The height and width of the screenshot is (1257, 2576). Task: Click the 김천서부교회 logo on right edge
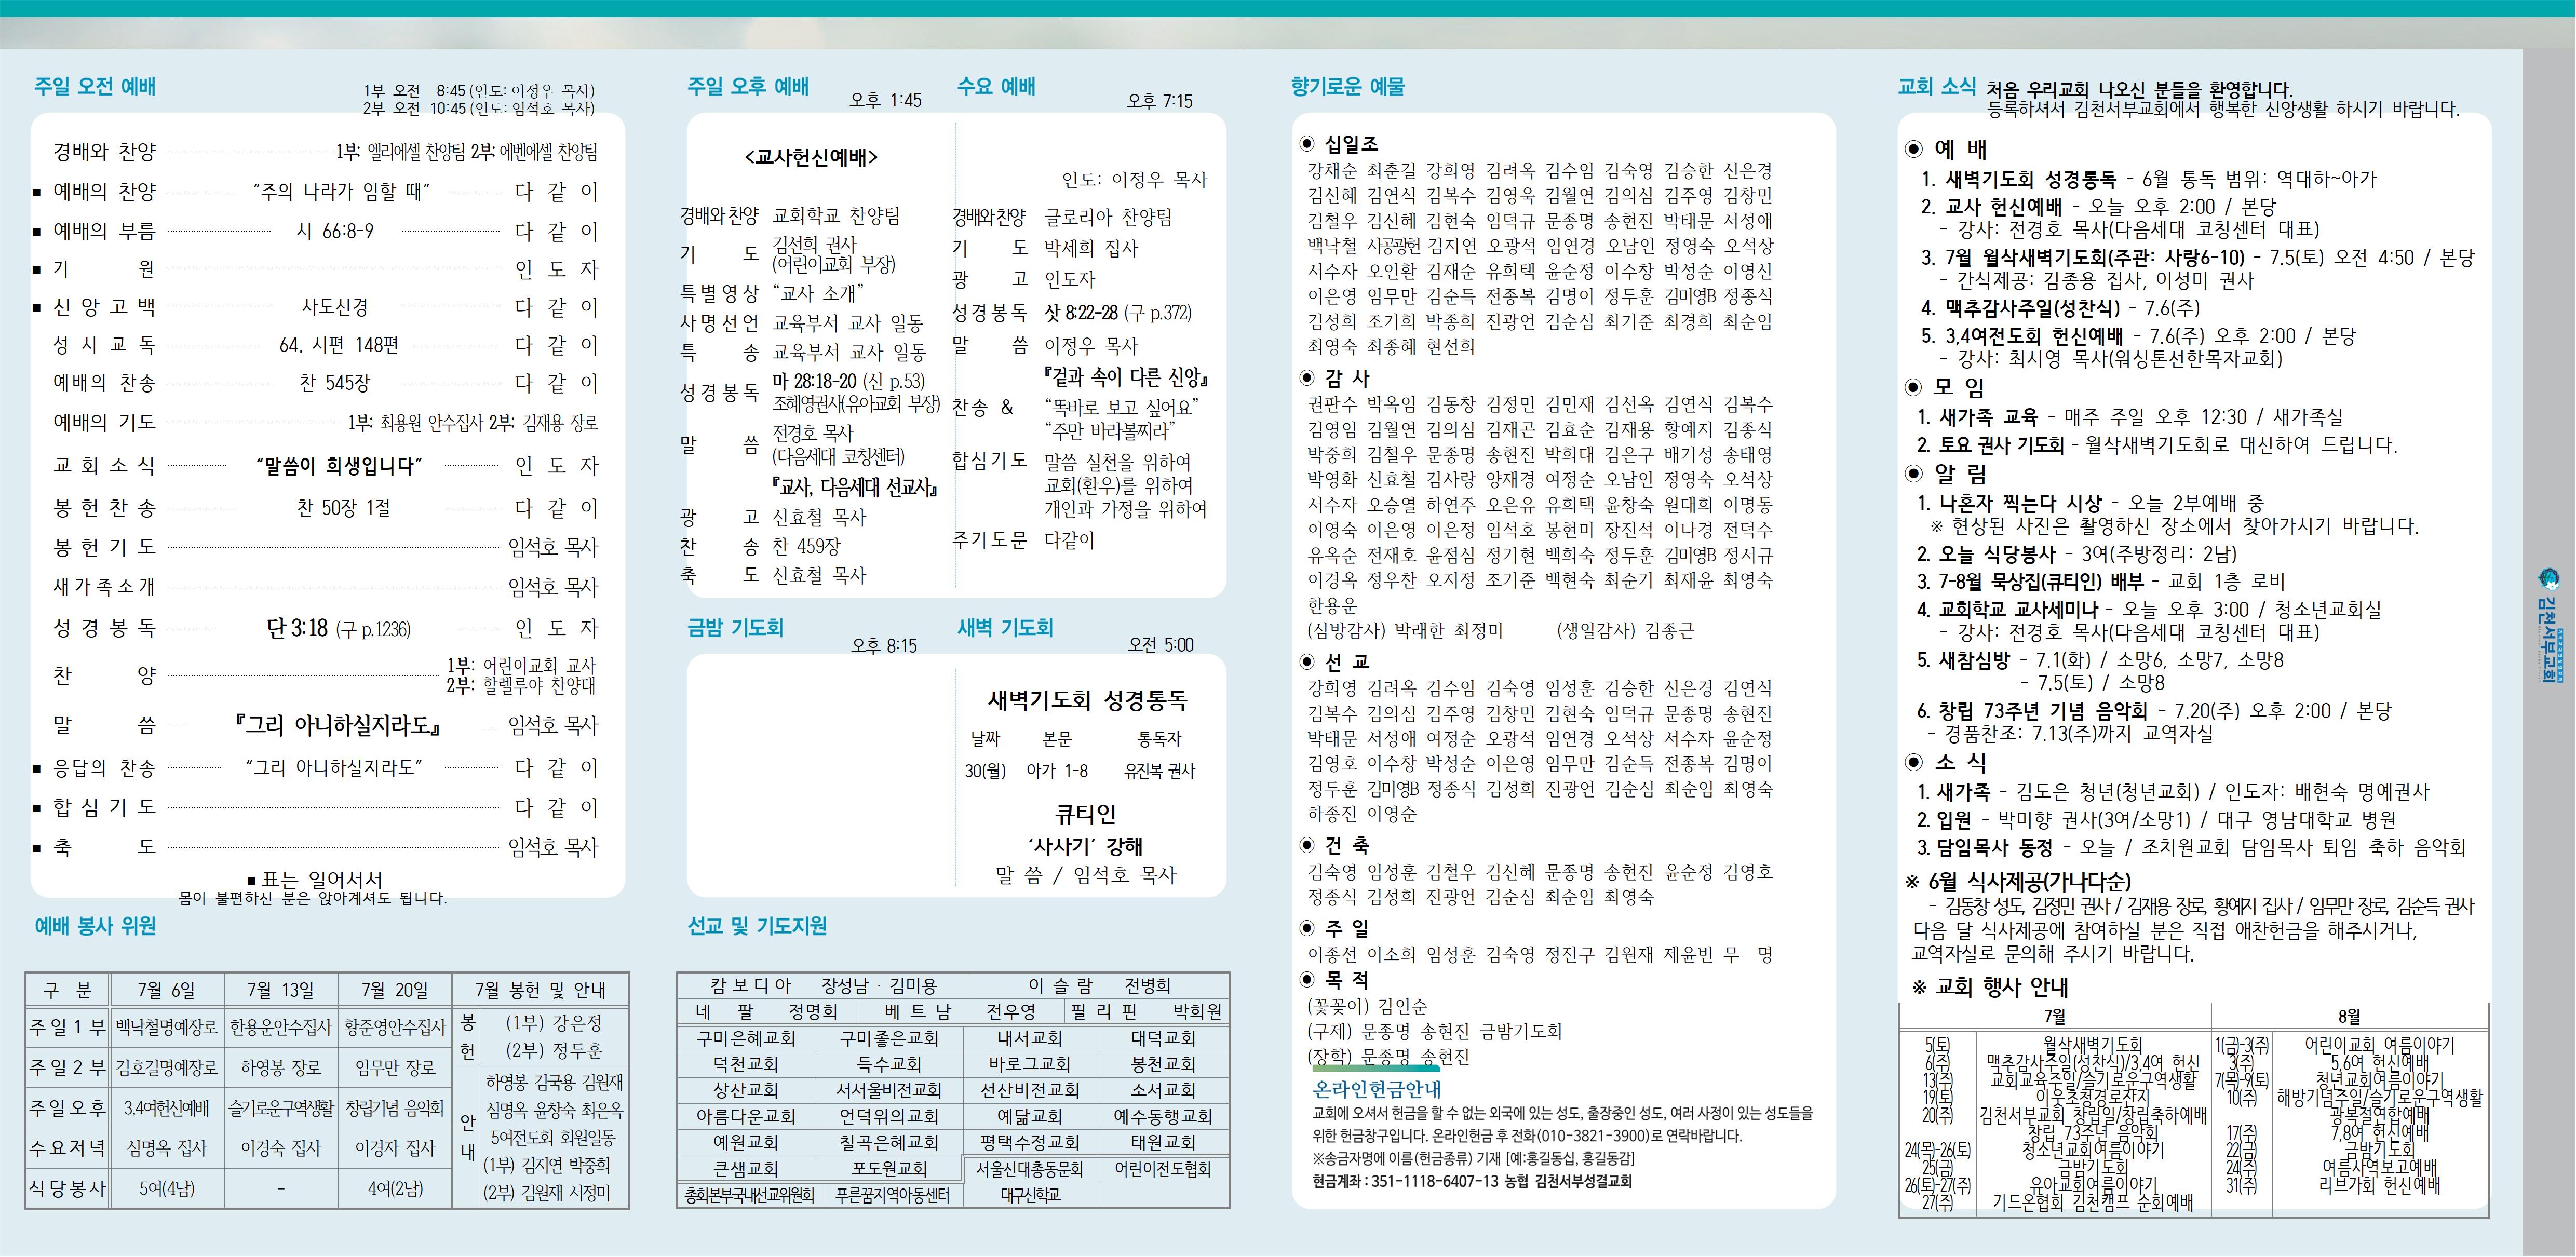coord(2548,627)
